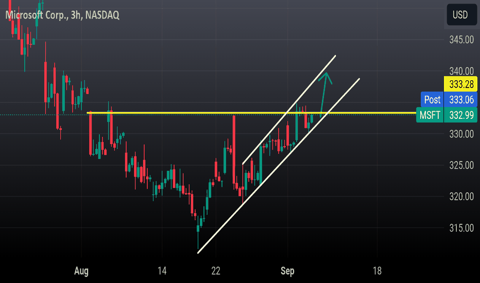Click the 14 date axis label
Screen dimensions: 480x283
(x=162, y=271)
